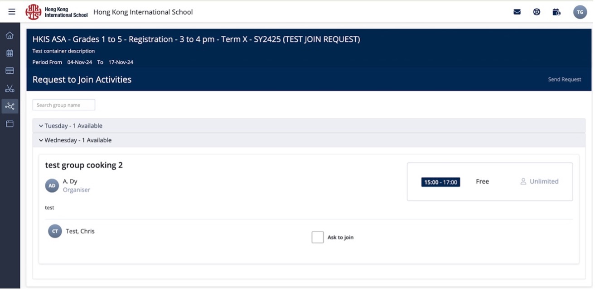Open the hamburger navigation menu
The height and width of the screenshot is (290, 595).
point(12,12)
